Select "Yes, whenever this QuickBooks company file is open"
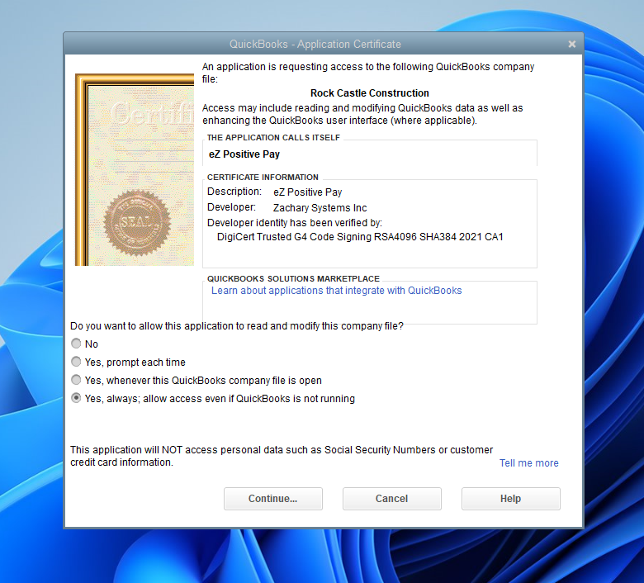Screen dimensions: 644x583 pos(77,381)
